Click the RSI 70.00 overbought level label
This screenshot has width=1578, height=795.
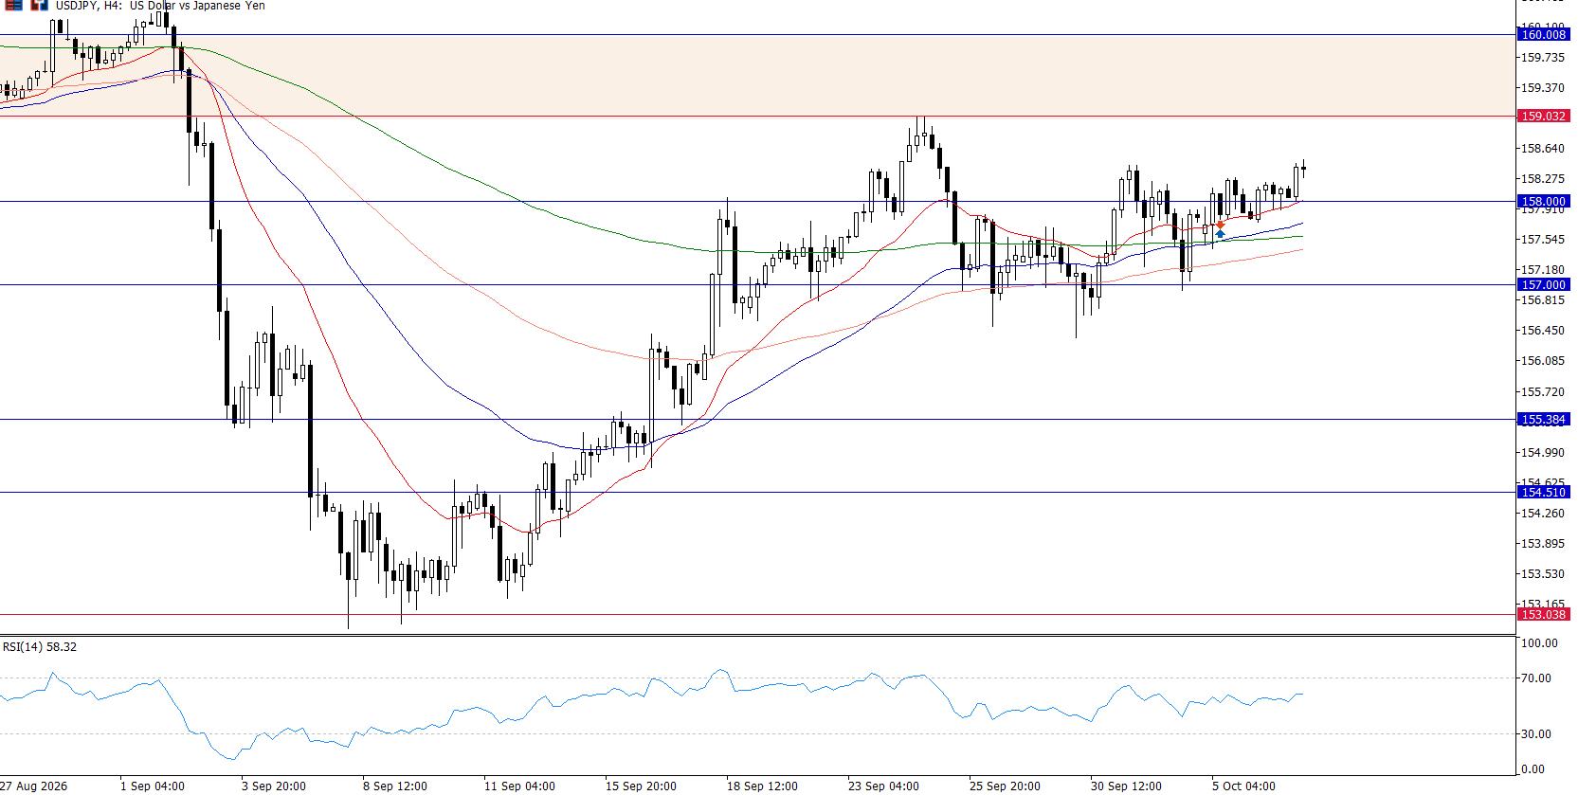(1541, 678)
